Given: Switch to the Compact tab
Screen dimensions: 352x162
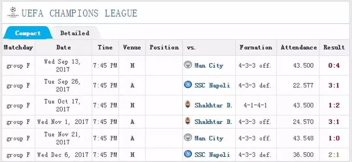Looking at the screenshot, I should pos(28,33).
